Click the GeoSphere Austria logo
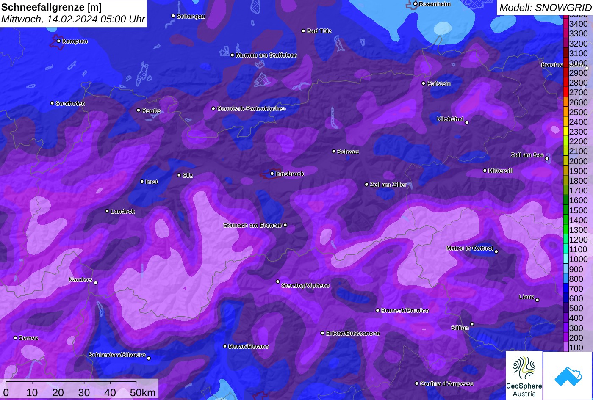593x400 pixels. point(524,375)
